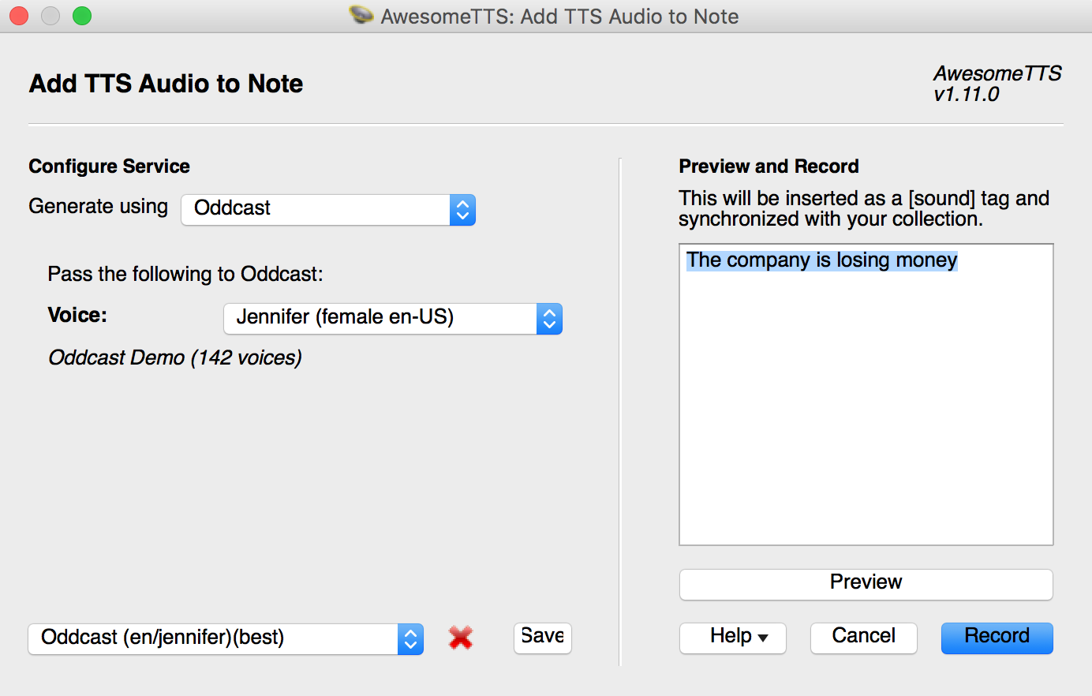Click the 'Add TTS Audio to Note' heading
The image size is (1092, 696).
[x=166, y=84]
